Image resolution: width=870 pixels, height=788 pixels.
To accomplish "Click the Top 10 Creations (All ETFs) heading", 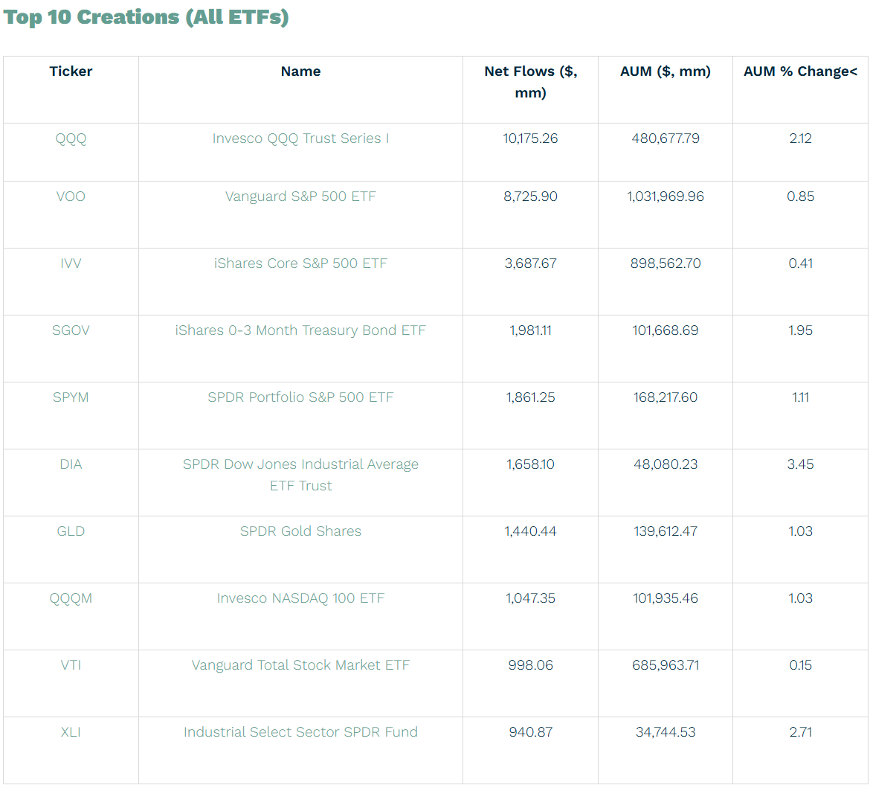I will tap(146, 17).
